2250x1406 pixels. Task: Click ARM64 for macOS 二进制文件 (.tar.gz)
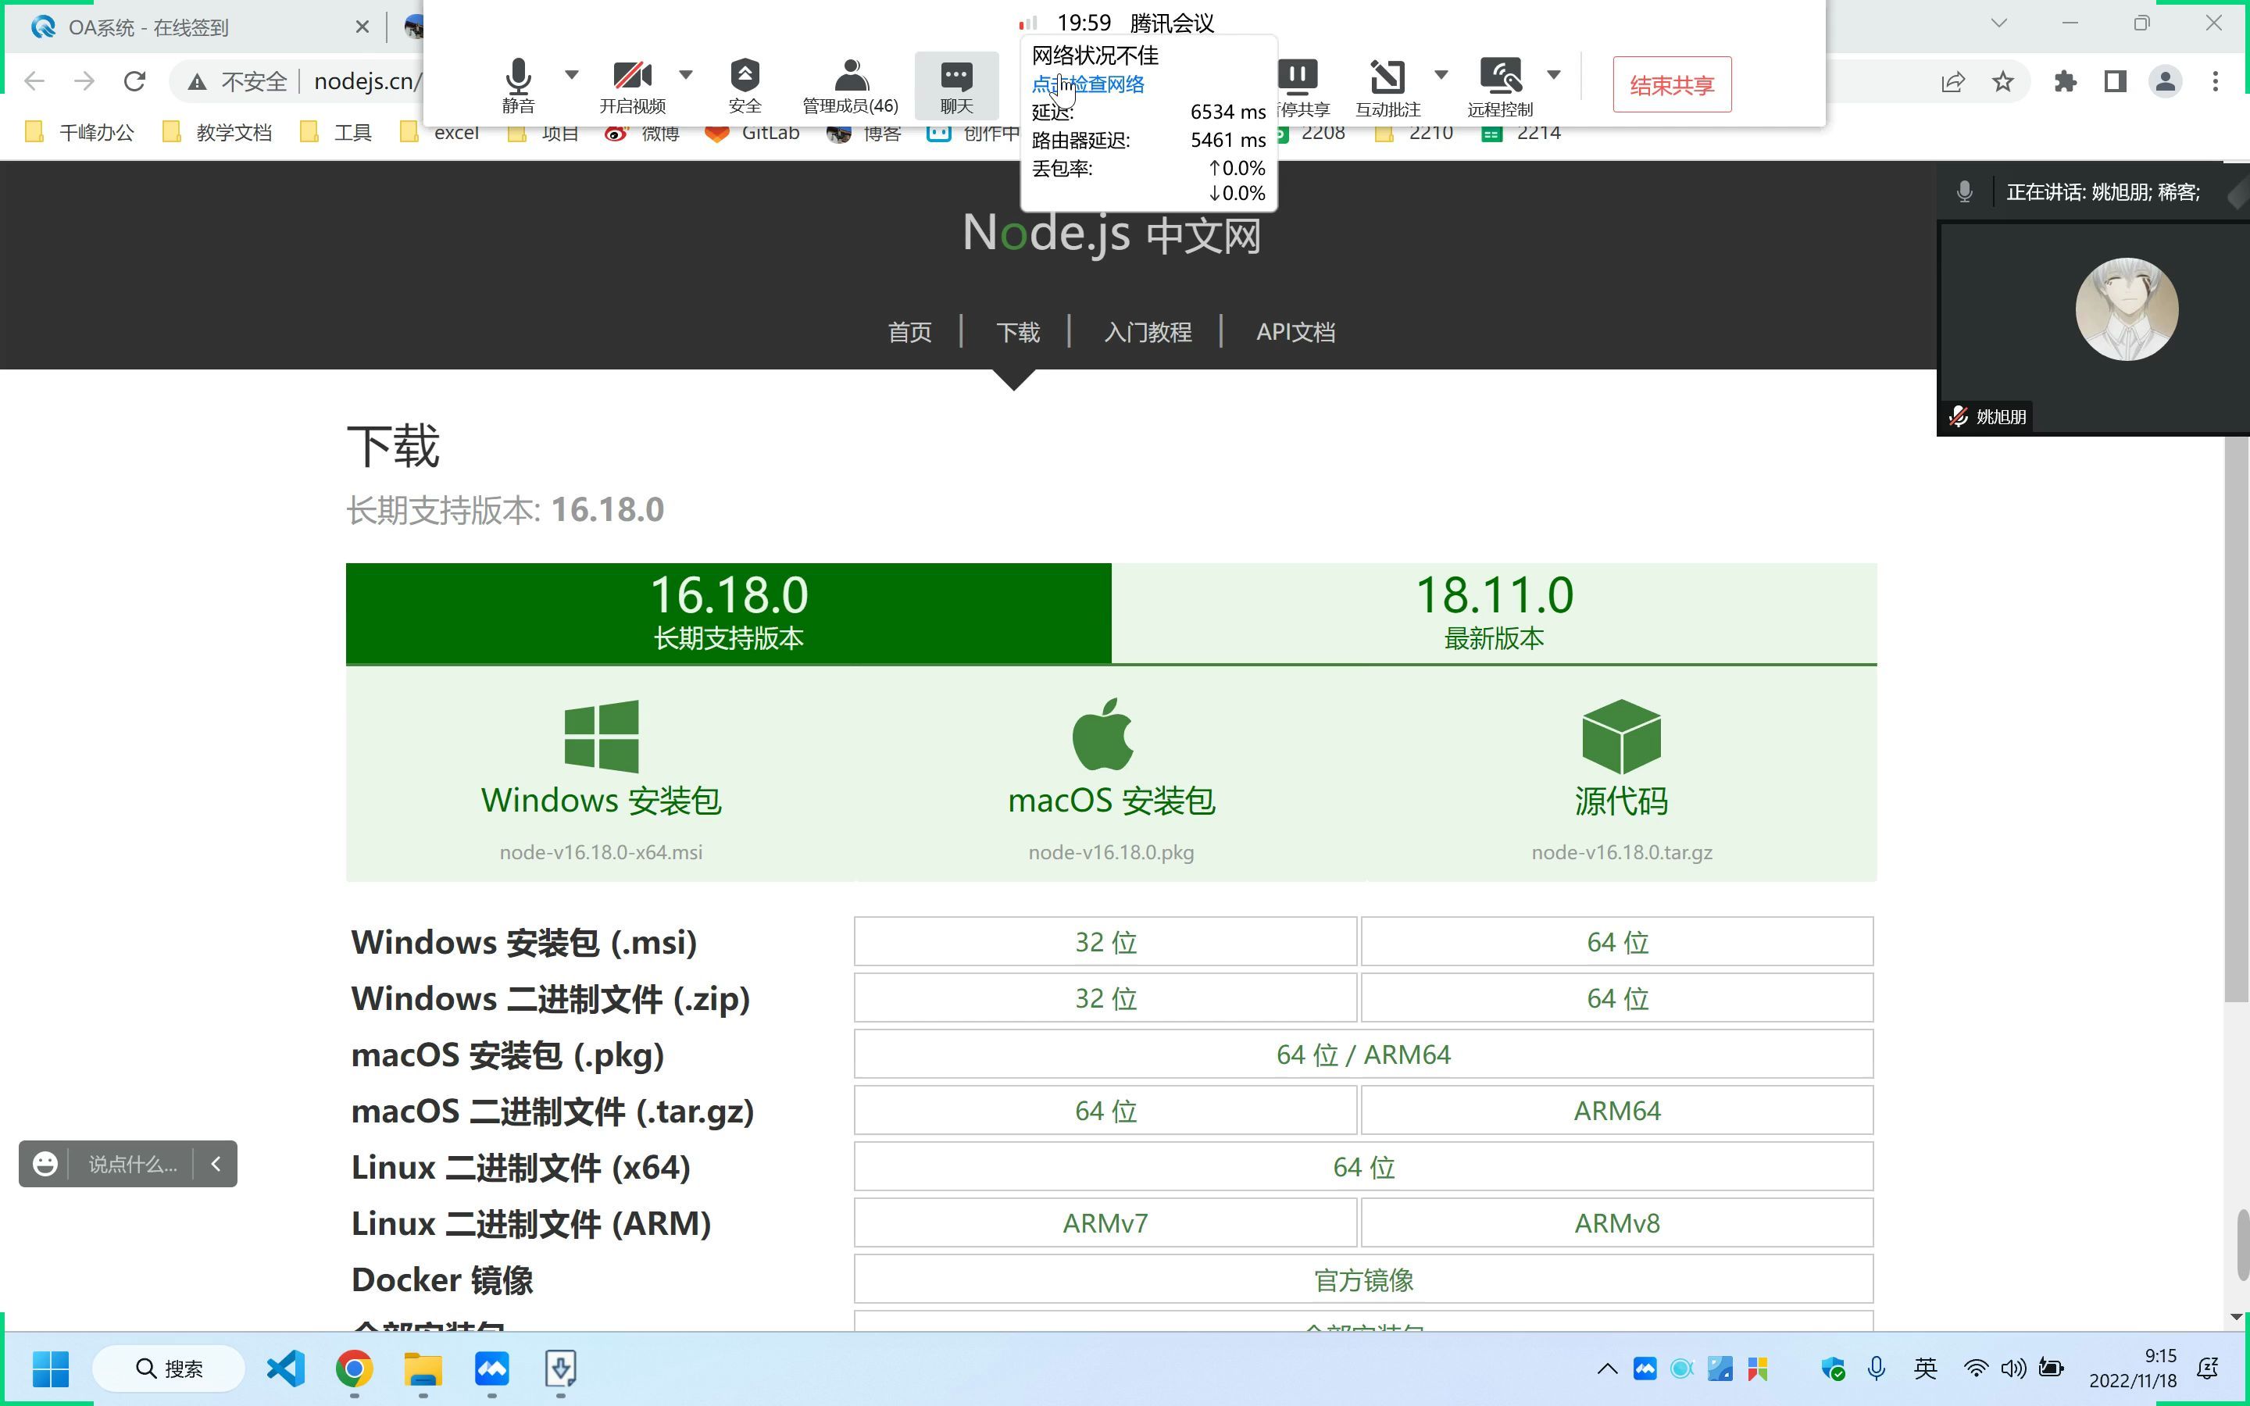pos(1617,1110)
